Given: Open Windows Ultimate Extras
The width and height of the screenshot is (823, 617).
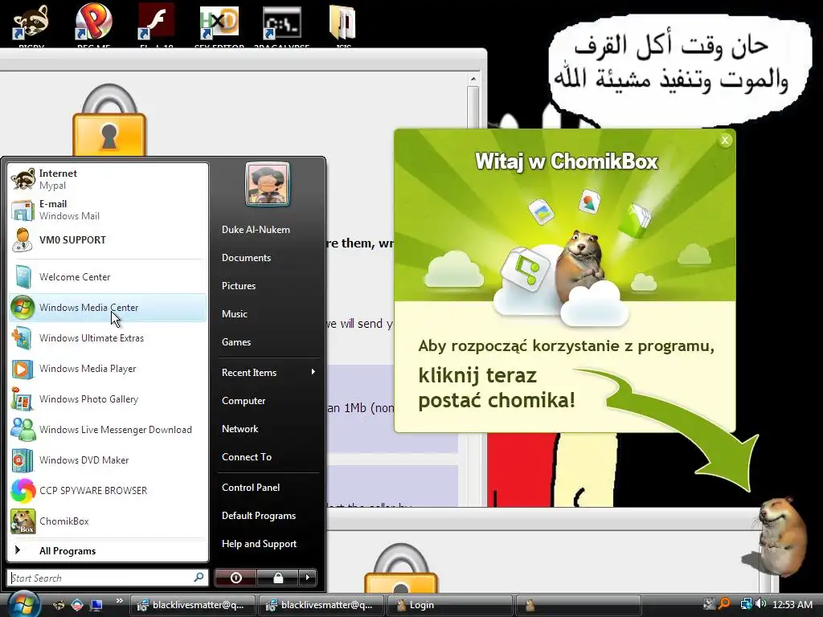Looking at the screenshot, I should (108, 338).
